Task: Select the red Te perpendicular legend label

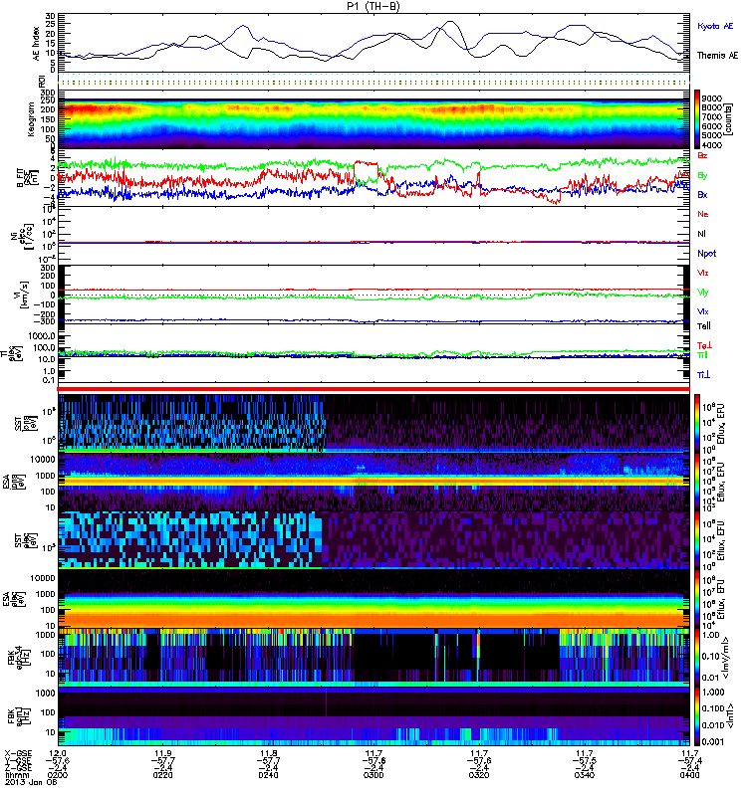Action: click(704, 345)
